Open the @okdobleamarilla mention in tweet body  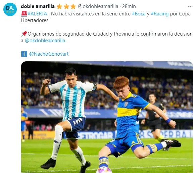coord(45,41)
